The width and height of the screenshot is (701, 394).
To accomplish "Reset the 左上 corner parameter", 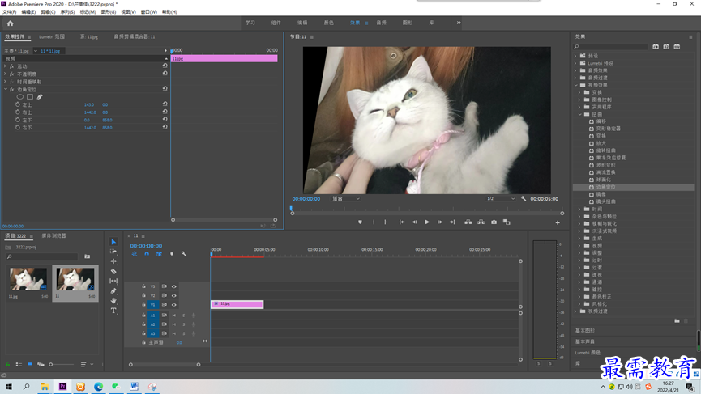I will pos(165,104).
